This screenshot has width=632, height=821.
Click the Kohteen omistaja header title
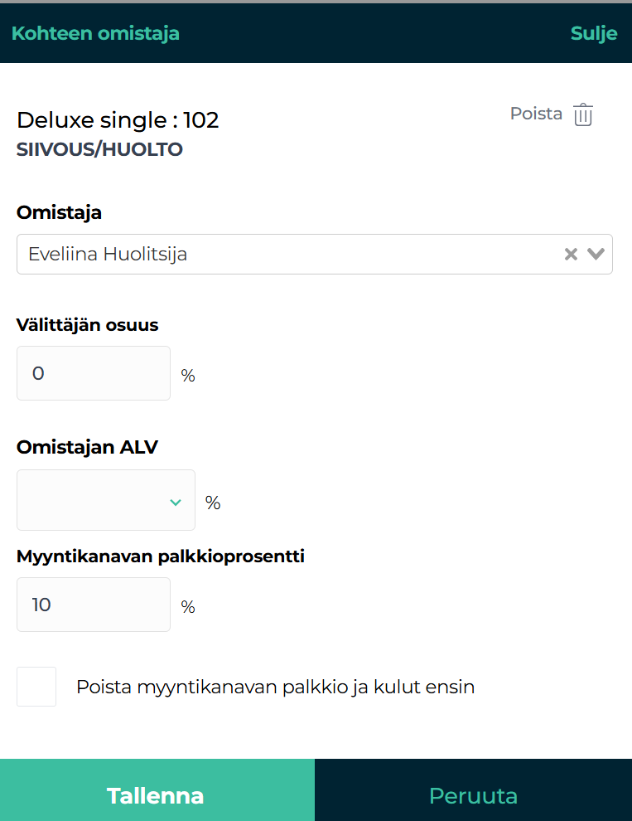[x=95, y=33]
